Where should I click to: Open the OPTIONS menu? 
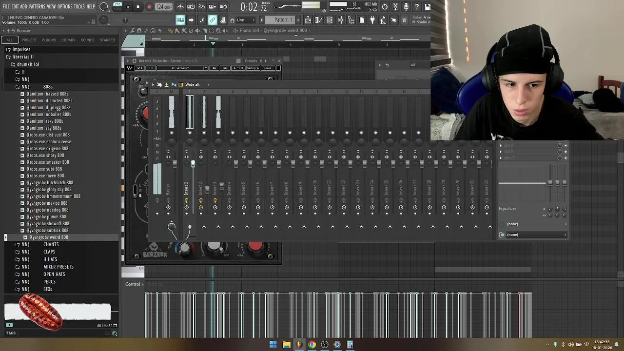[x=65, y=7]
